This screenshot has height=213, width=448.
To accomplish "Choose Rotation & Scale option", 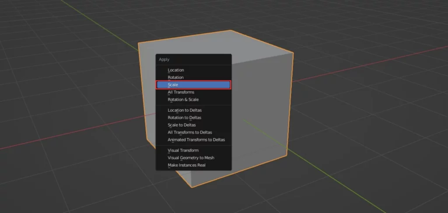I will [x=193, y=100].
